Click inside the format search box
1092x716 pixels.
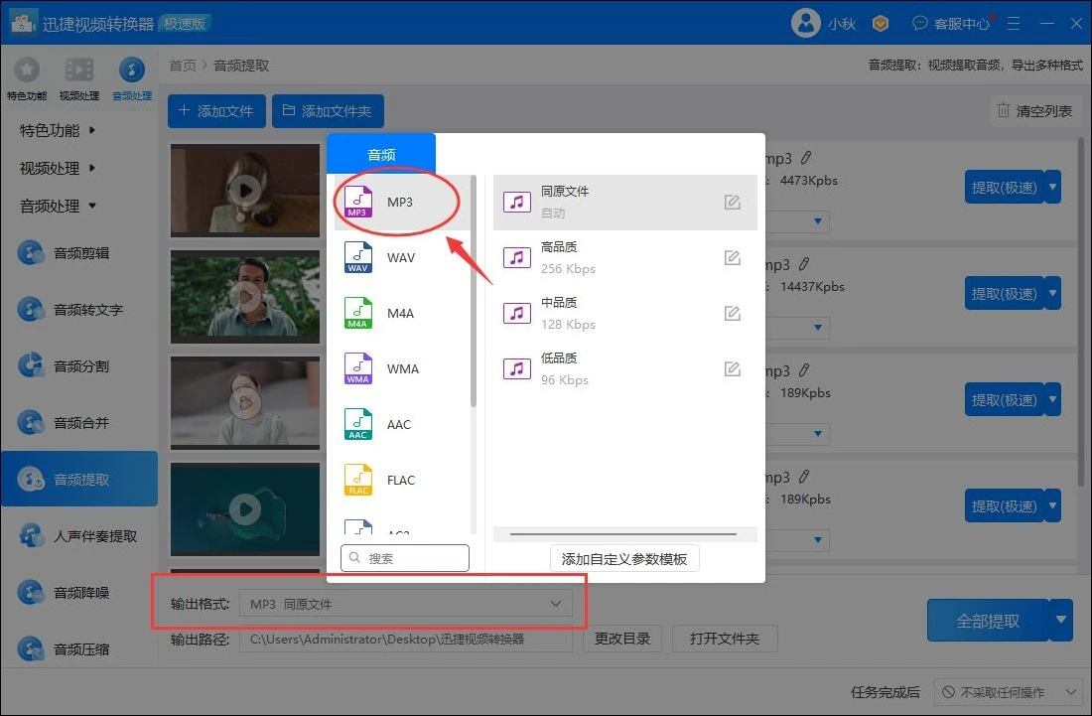pyautogui.click(x=405, y=558)
